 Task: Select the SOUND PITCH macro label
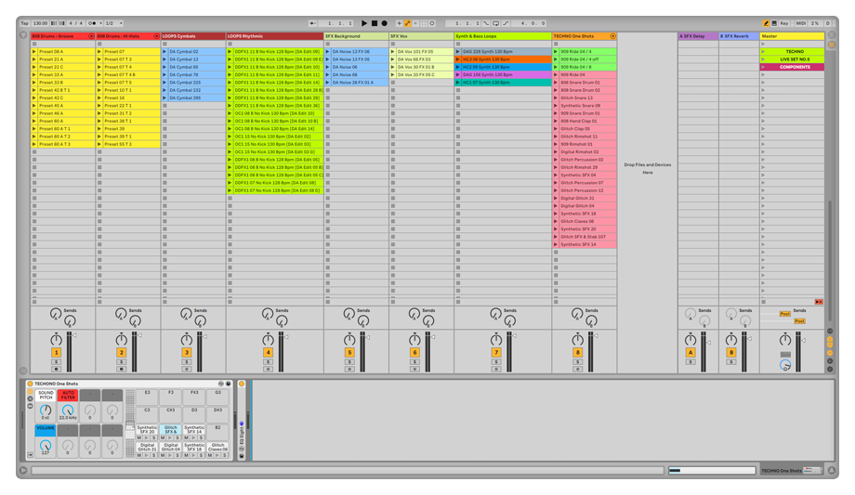[46, 395]
